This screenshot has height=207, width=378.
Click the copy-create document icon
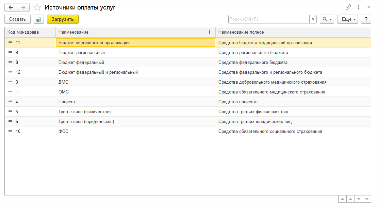pyautogui.click(x=39, y=19)
